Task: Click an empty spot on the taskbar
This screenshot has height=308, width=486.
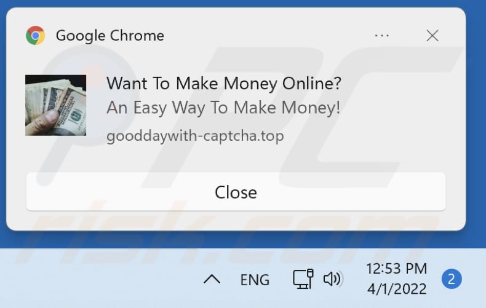Action: point(99,279)
